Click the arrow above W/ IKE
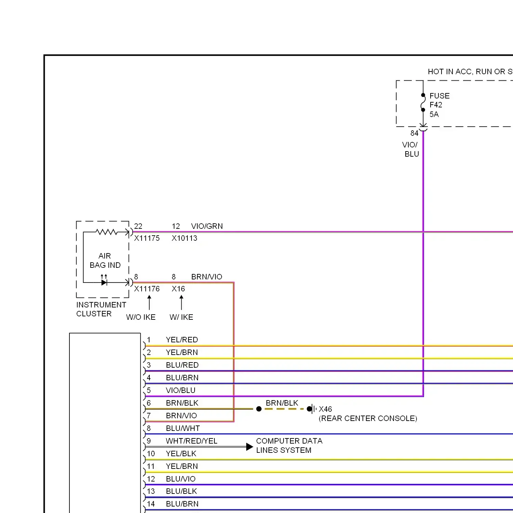The image size is (513, 513). 181,303
